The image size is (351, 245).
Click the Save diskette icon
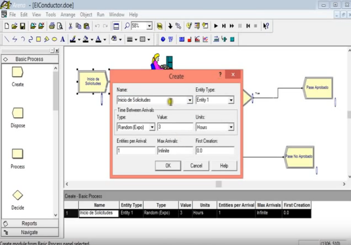23,26
